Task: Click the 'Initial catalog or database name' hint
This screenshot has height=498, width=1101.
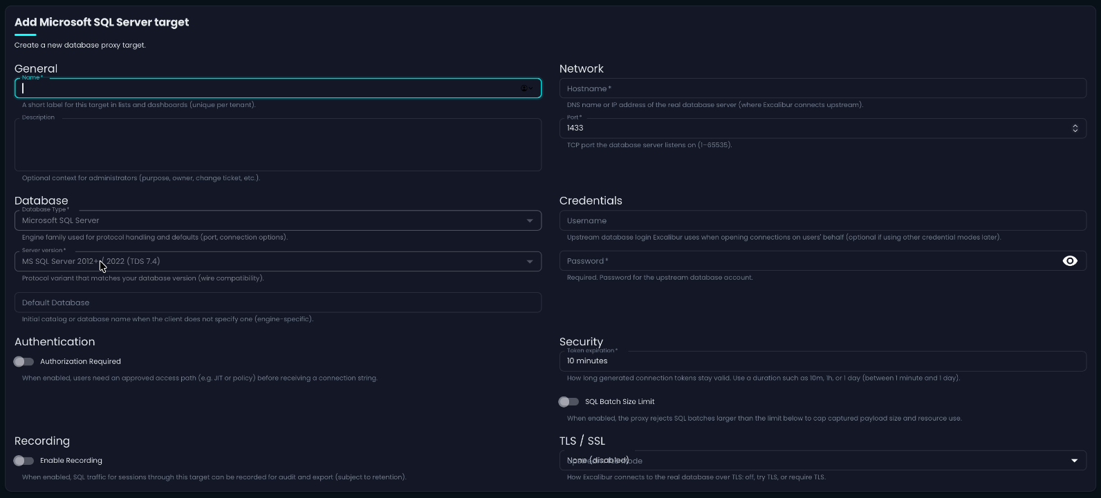Action: click(x=168, y=319)
